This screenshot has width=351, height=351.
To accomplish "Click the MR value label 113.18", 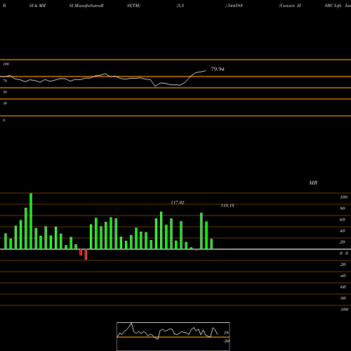I will 227,206.
